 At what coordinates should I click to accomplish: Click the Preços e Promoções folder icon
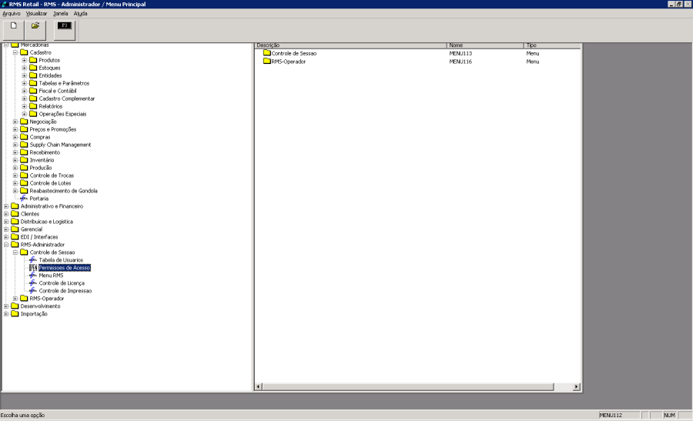click(24, 129)
